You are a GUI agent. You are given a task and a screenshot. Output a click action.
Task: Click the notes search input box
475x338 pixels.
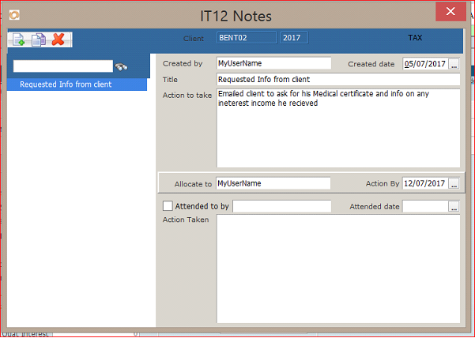coord(63,66)
